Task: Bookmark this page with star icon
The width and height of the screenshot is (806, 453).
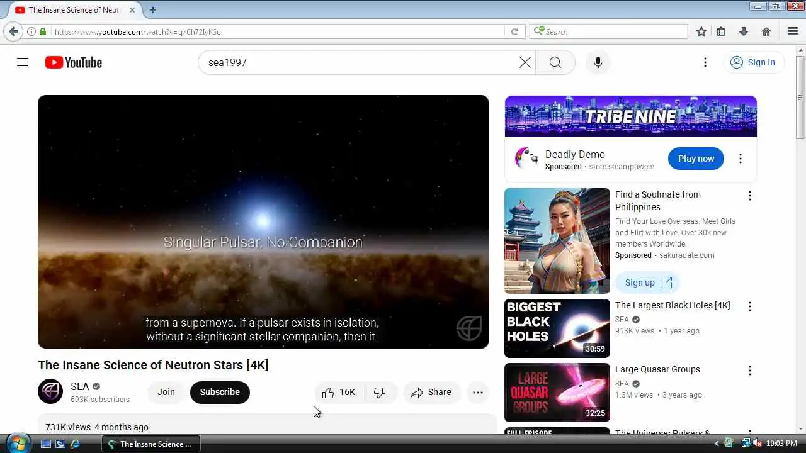Action: pos(701,31)
